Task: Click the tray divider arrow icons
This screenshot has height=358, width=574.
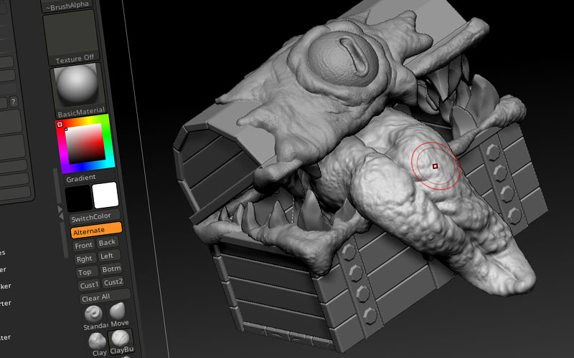Action: click(60, 213)
